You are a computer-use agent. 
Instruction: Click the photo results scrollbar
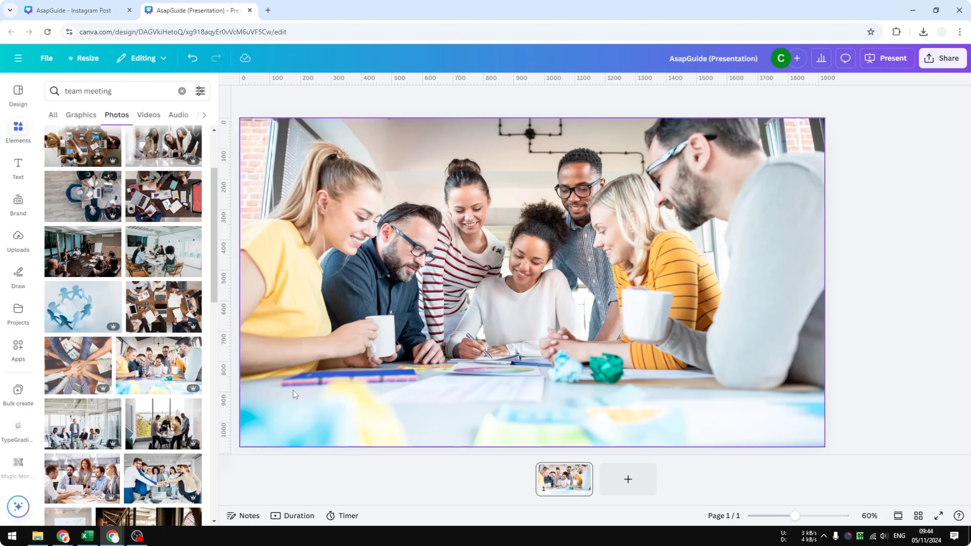tap(214, 234)
